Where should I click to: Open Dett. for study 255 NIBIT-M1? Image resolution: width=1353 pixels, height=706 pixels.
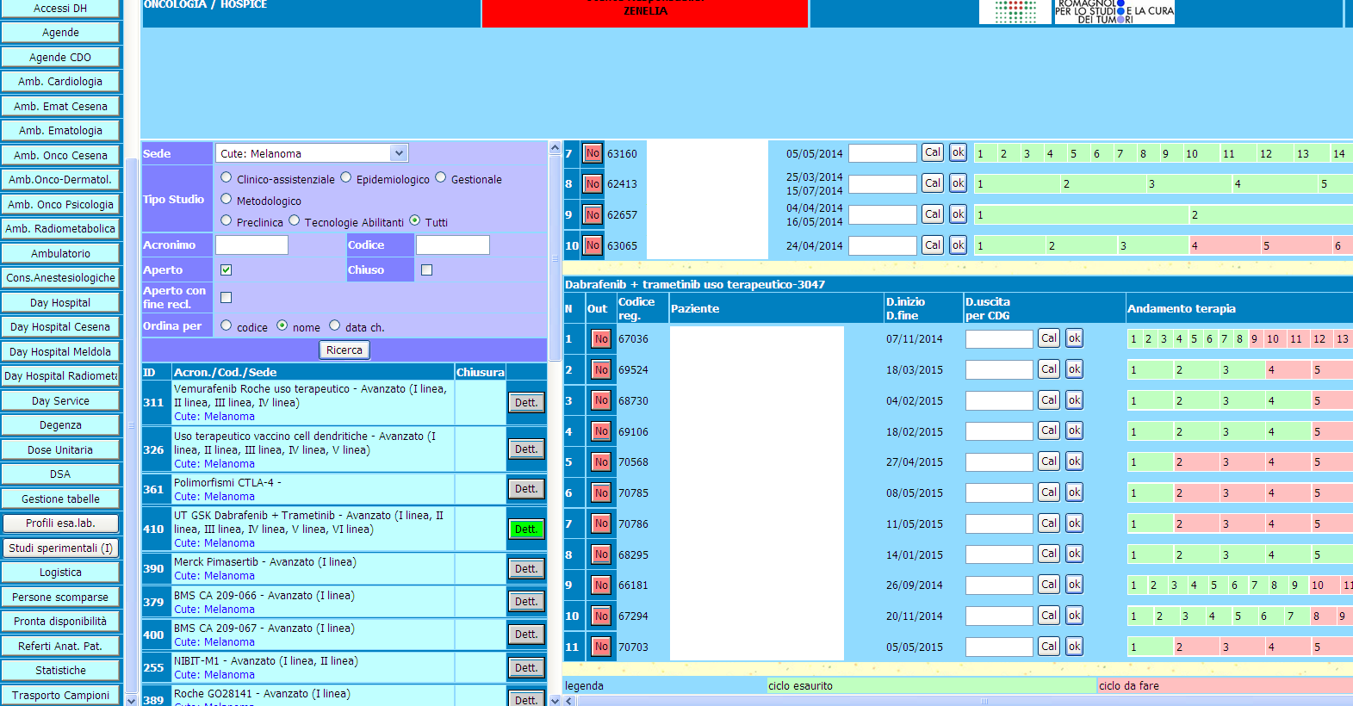(526, 667)
